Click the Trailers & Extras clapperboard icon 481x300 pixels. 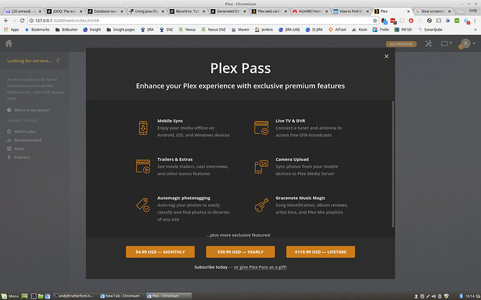click(143, 166)
